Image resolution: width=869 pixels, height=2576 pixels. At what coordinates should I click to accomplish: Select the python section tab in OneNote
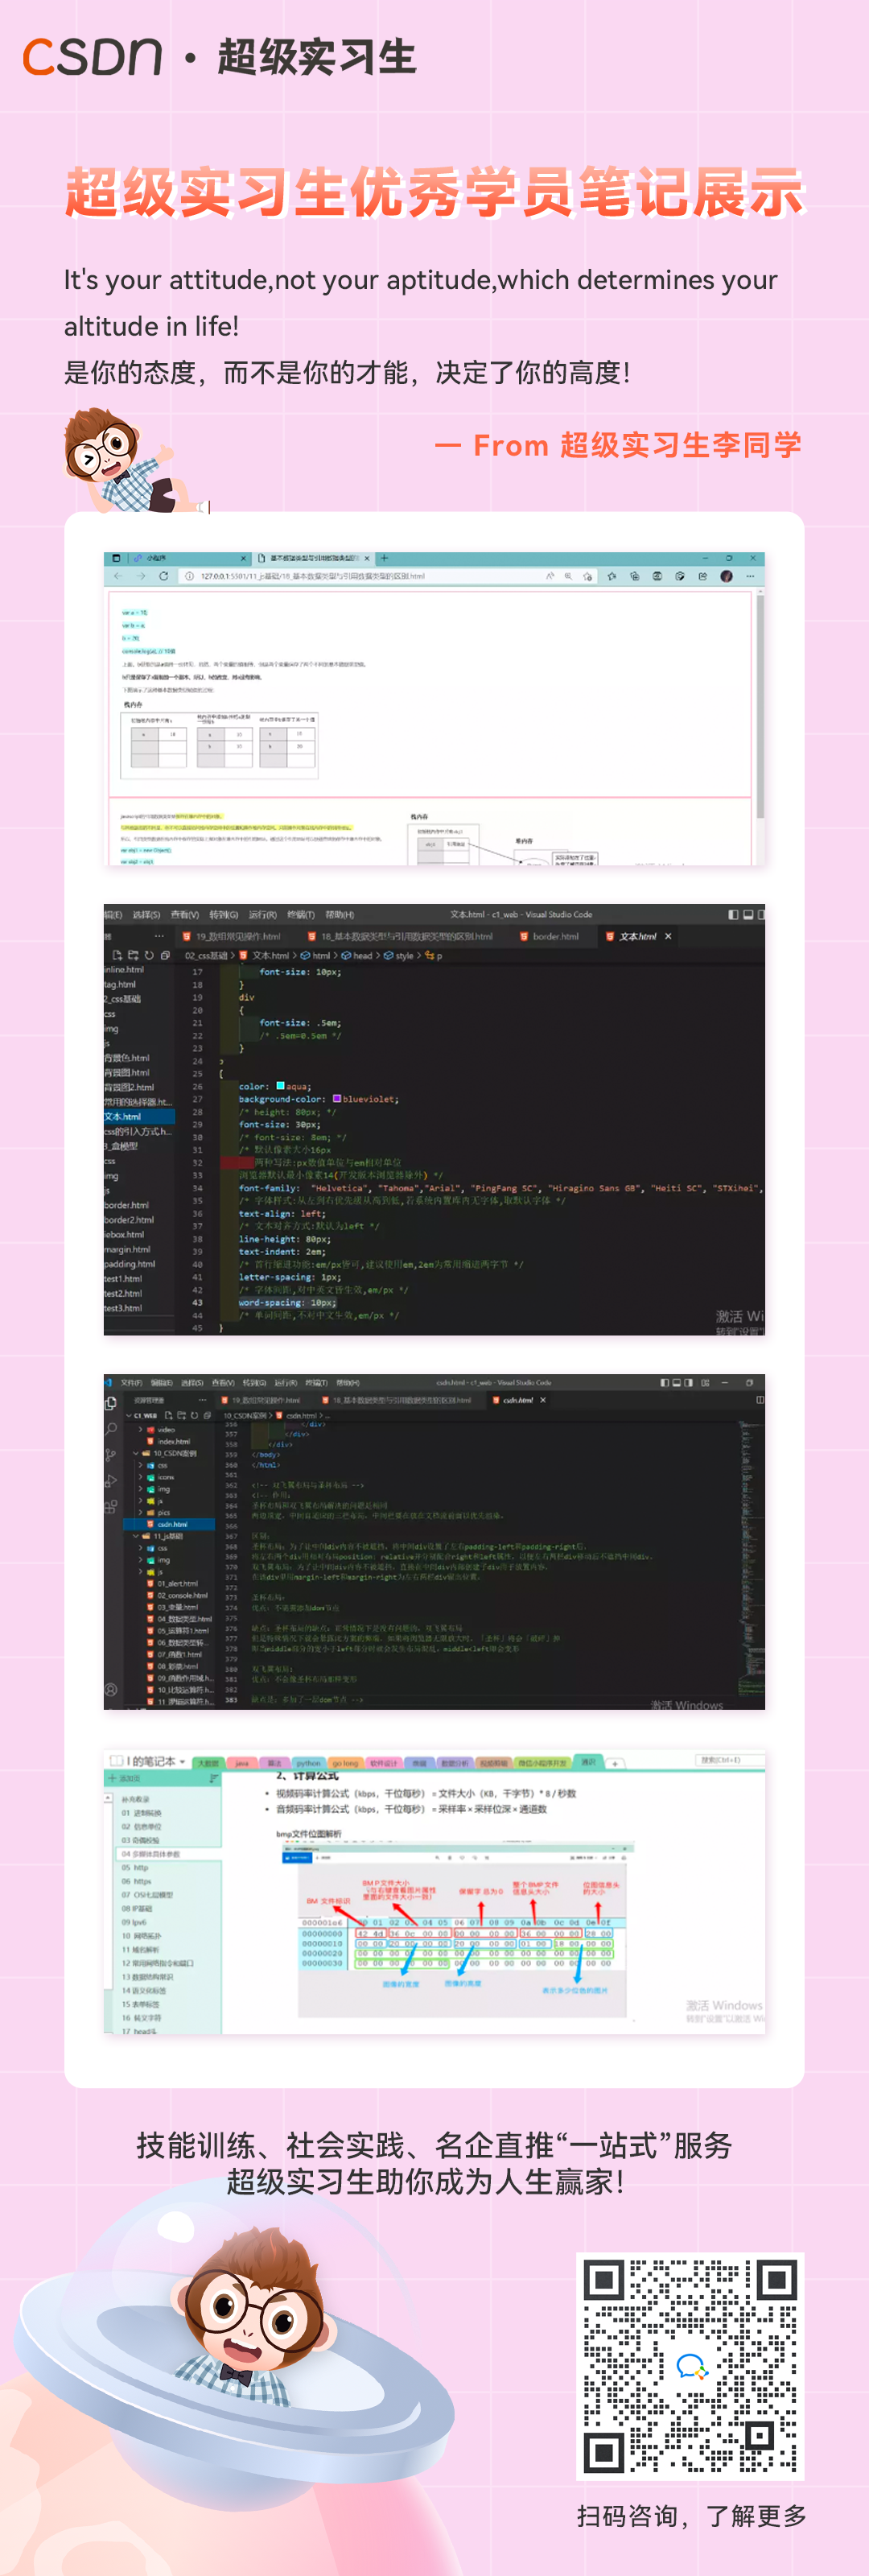309,1763
